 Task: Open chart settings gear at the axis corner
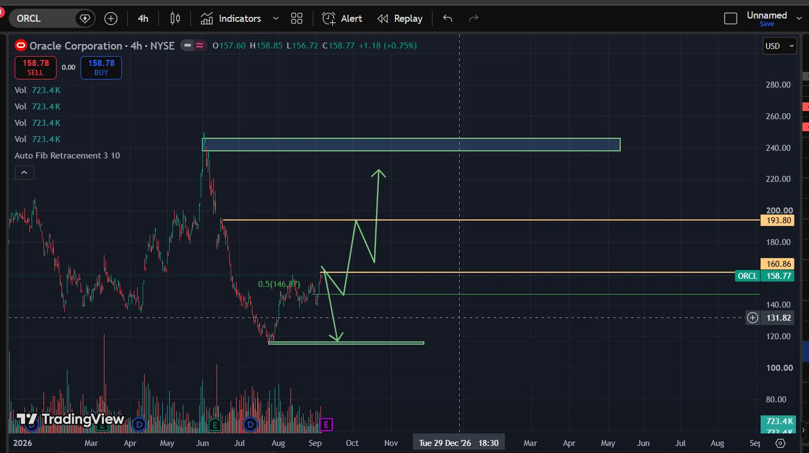[x=781, y=443]
